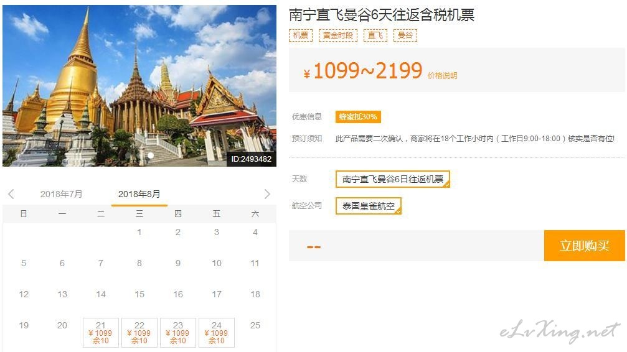The width and height of the screenshot is (627, 352).
Task: Go to previous month with left arrow
Action: click(x=11, y=194)
